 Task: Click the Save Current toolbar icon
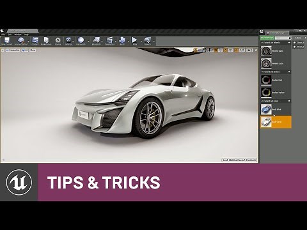[7, 41]
